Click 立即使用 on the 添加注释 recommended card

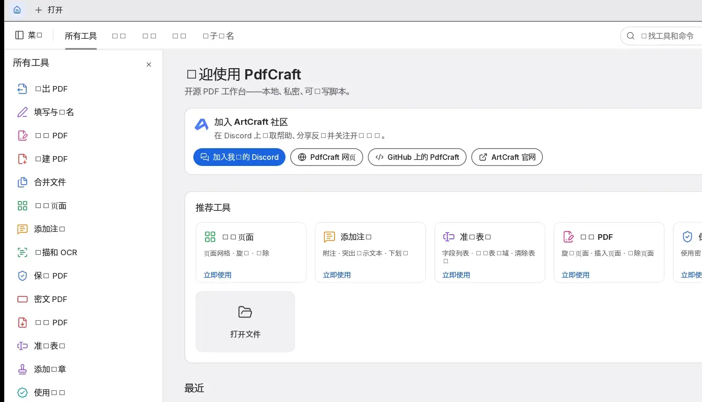coord(337,275)
